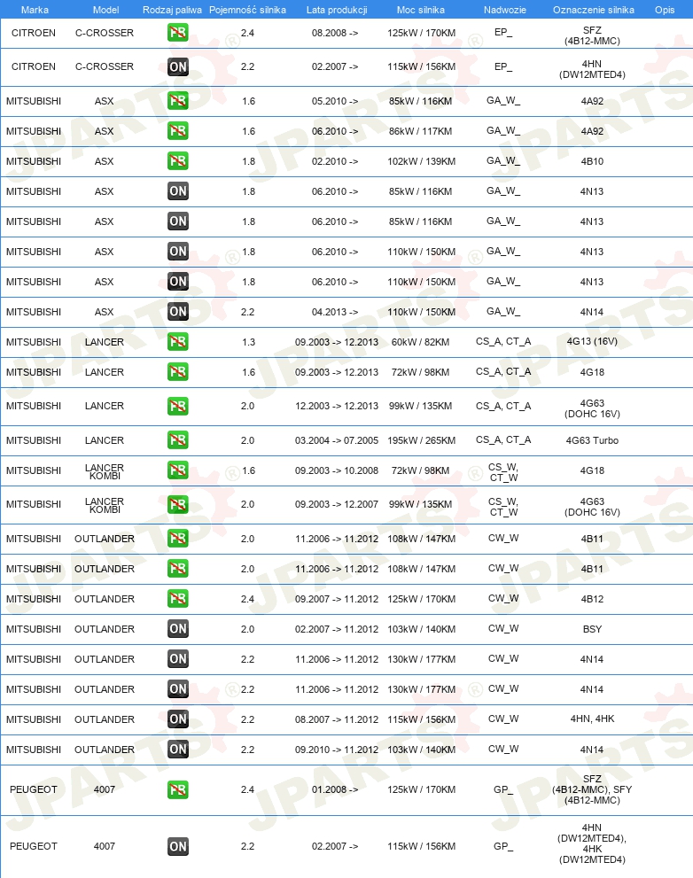
Task: Click petrol icon in ASX 4B10 row
Action: point(177,161)
